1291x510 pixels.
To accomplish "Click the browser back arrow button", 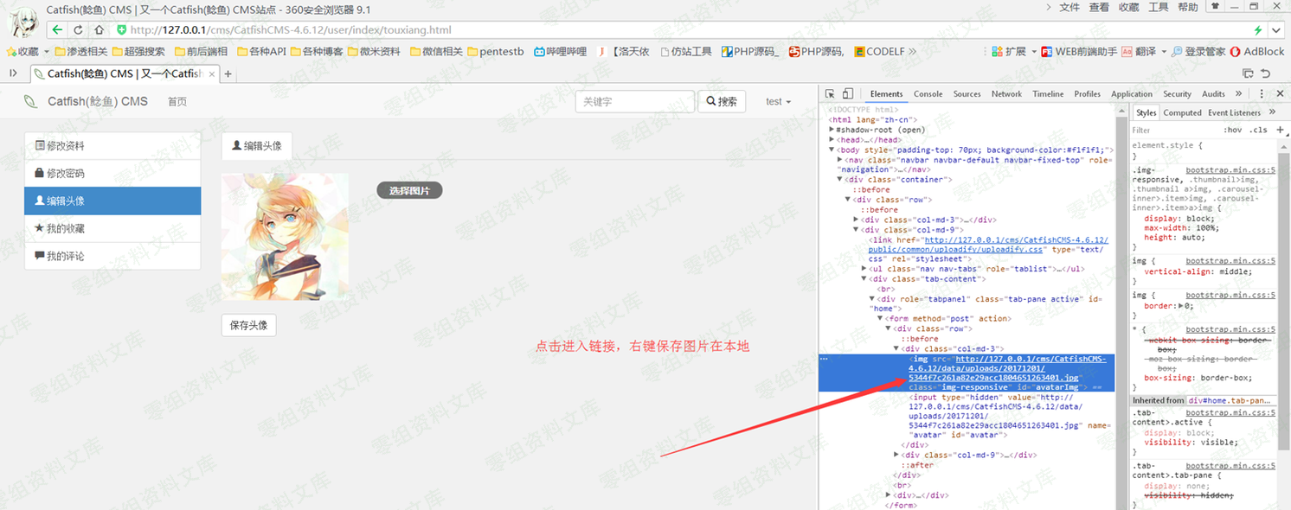I will point(57,29).
